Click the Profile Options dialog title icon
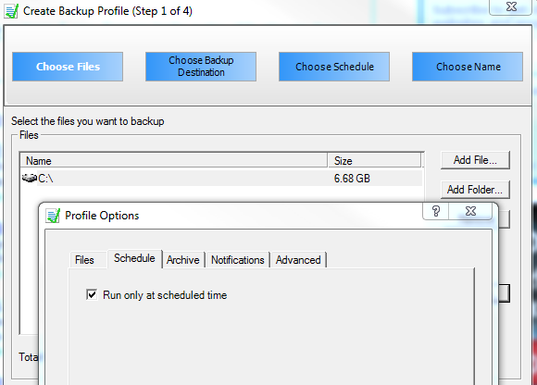The image size is (537, 385). [53, 216]
